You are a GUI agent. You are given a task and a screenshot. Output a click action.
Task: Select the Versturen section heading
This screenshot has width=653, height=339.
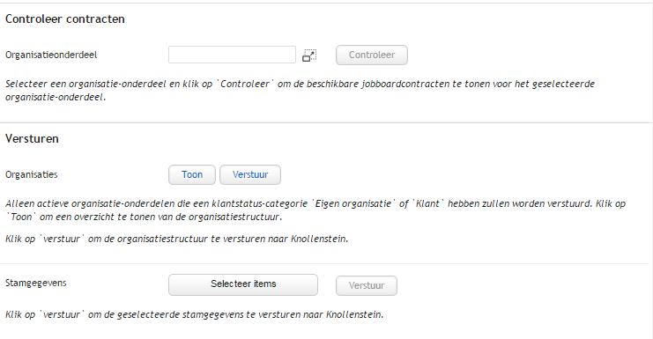(x=32, y=138)
